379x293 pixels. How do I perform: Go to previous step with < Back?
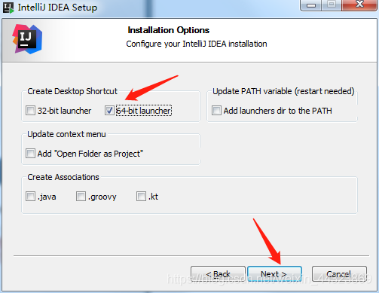click(218, 274)
